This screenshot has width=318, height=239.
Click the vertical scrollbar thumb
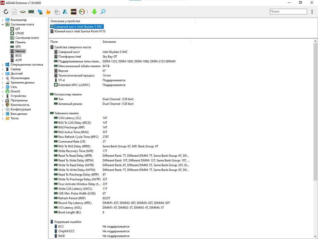coord(315,112)
